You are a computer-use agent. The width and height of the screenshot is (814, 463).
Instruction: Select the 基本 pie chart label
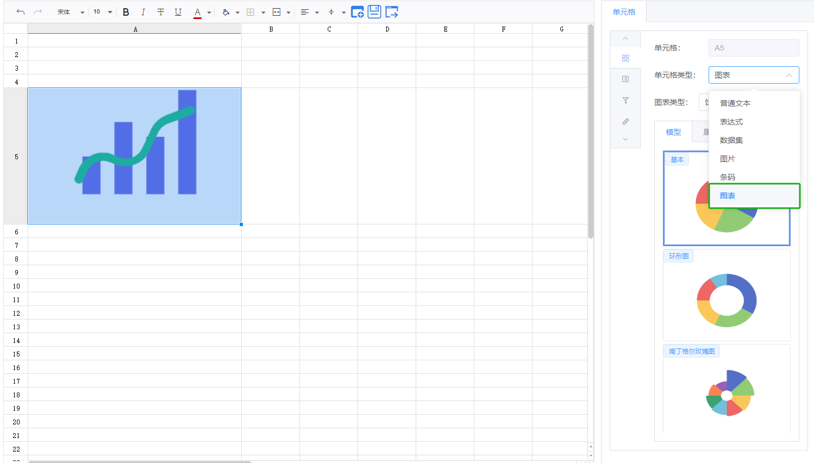point(677,160)
